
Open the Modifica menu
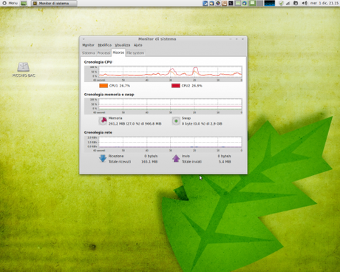pos(104,45)
